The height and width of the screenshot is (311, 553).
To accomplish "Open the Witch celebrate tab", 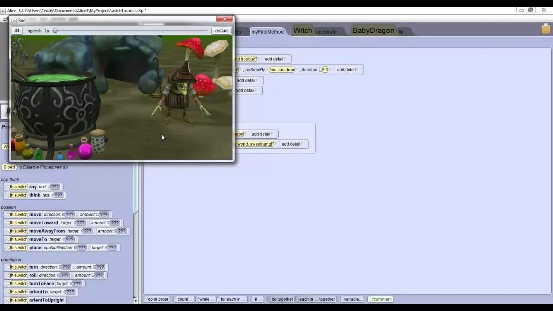I will click(315, 31).
